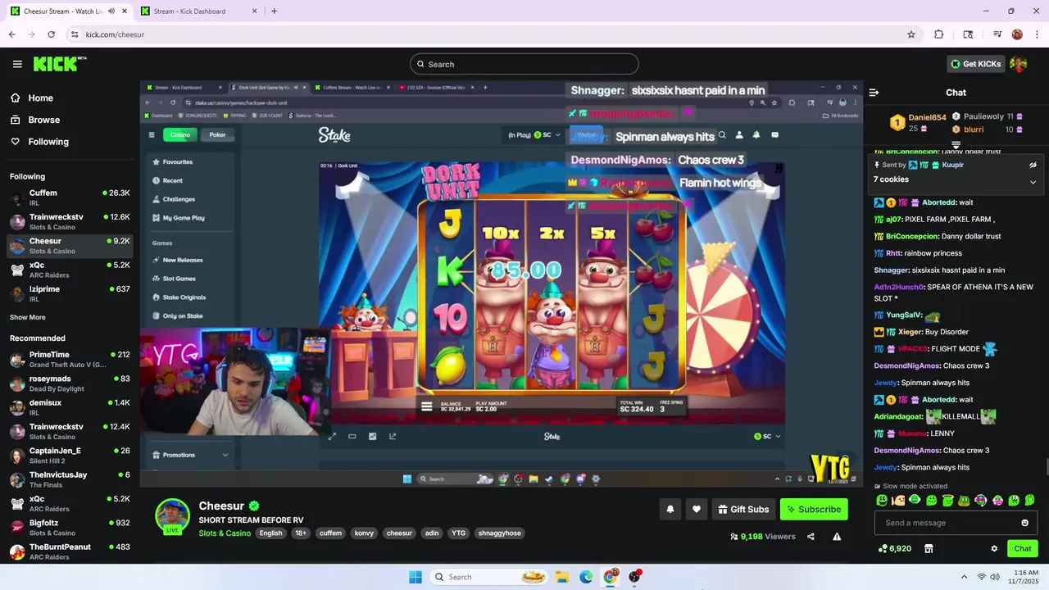Open the SC currency dropdown under game
The width and height of the screenshot is (1049, 590).
pyautogui.click(x=767, y=437)
